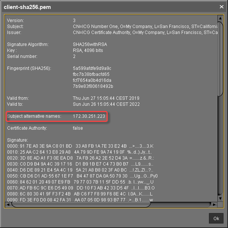Viewport: 228px width, 228px height.
Task: Click the 'RSA, 4096 bits' key value
Action: click(x=87, y=50)
